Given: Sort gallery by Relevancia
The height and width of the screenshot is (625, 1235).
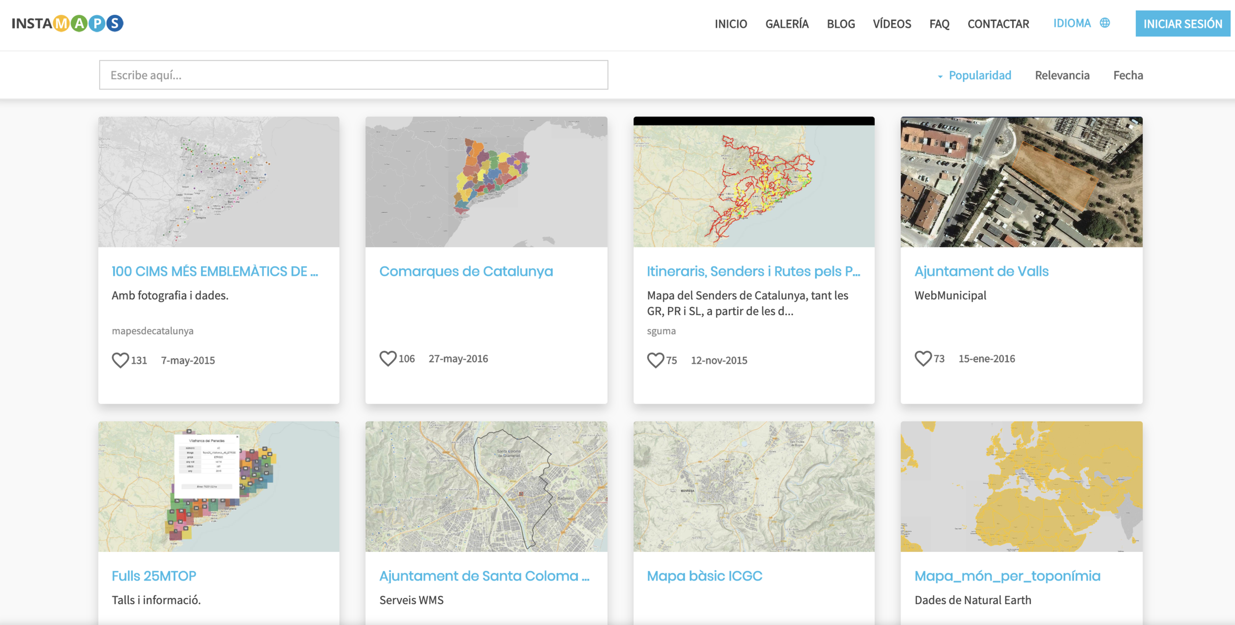Looking at the screenshot, I should (x=1062, y=75).
